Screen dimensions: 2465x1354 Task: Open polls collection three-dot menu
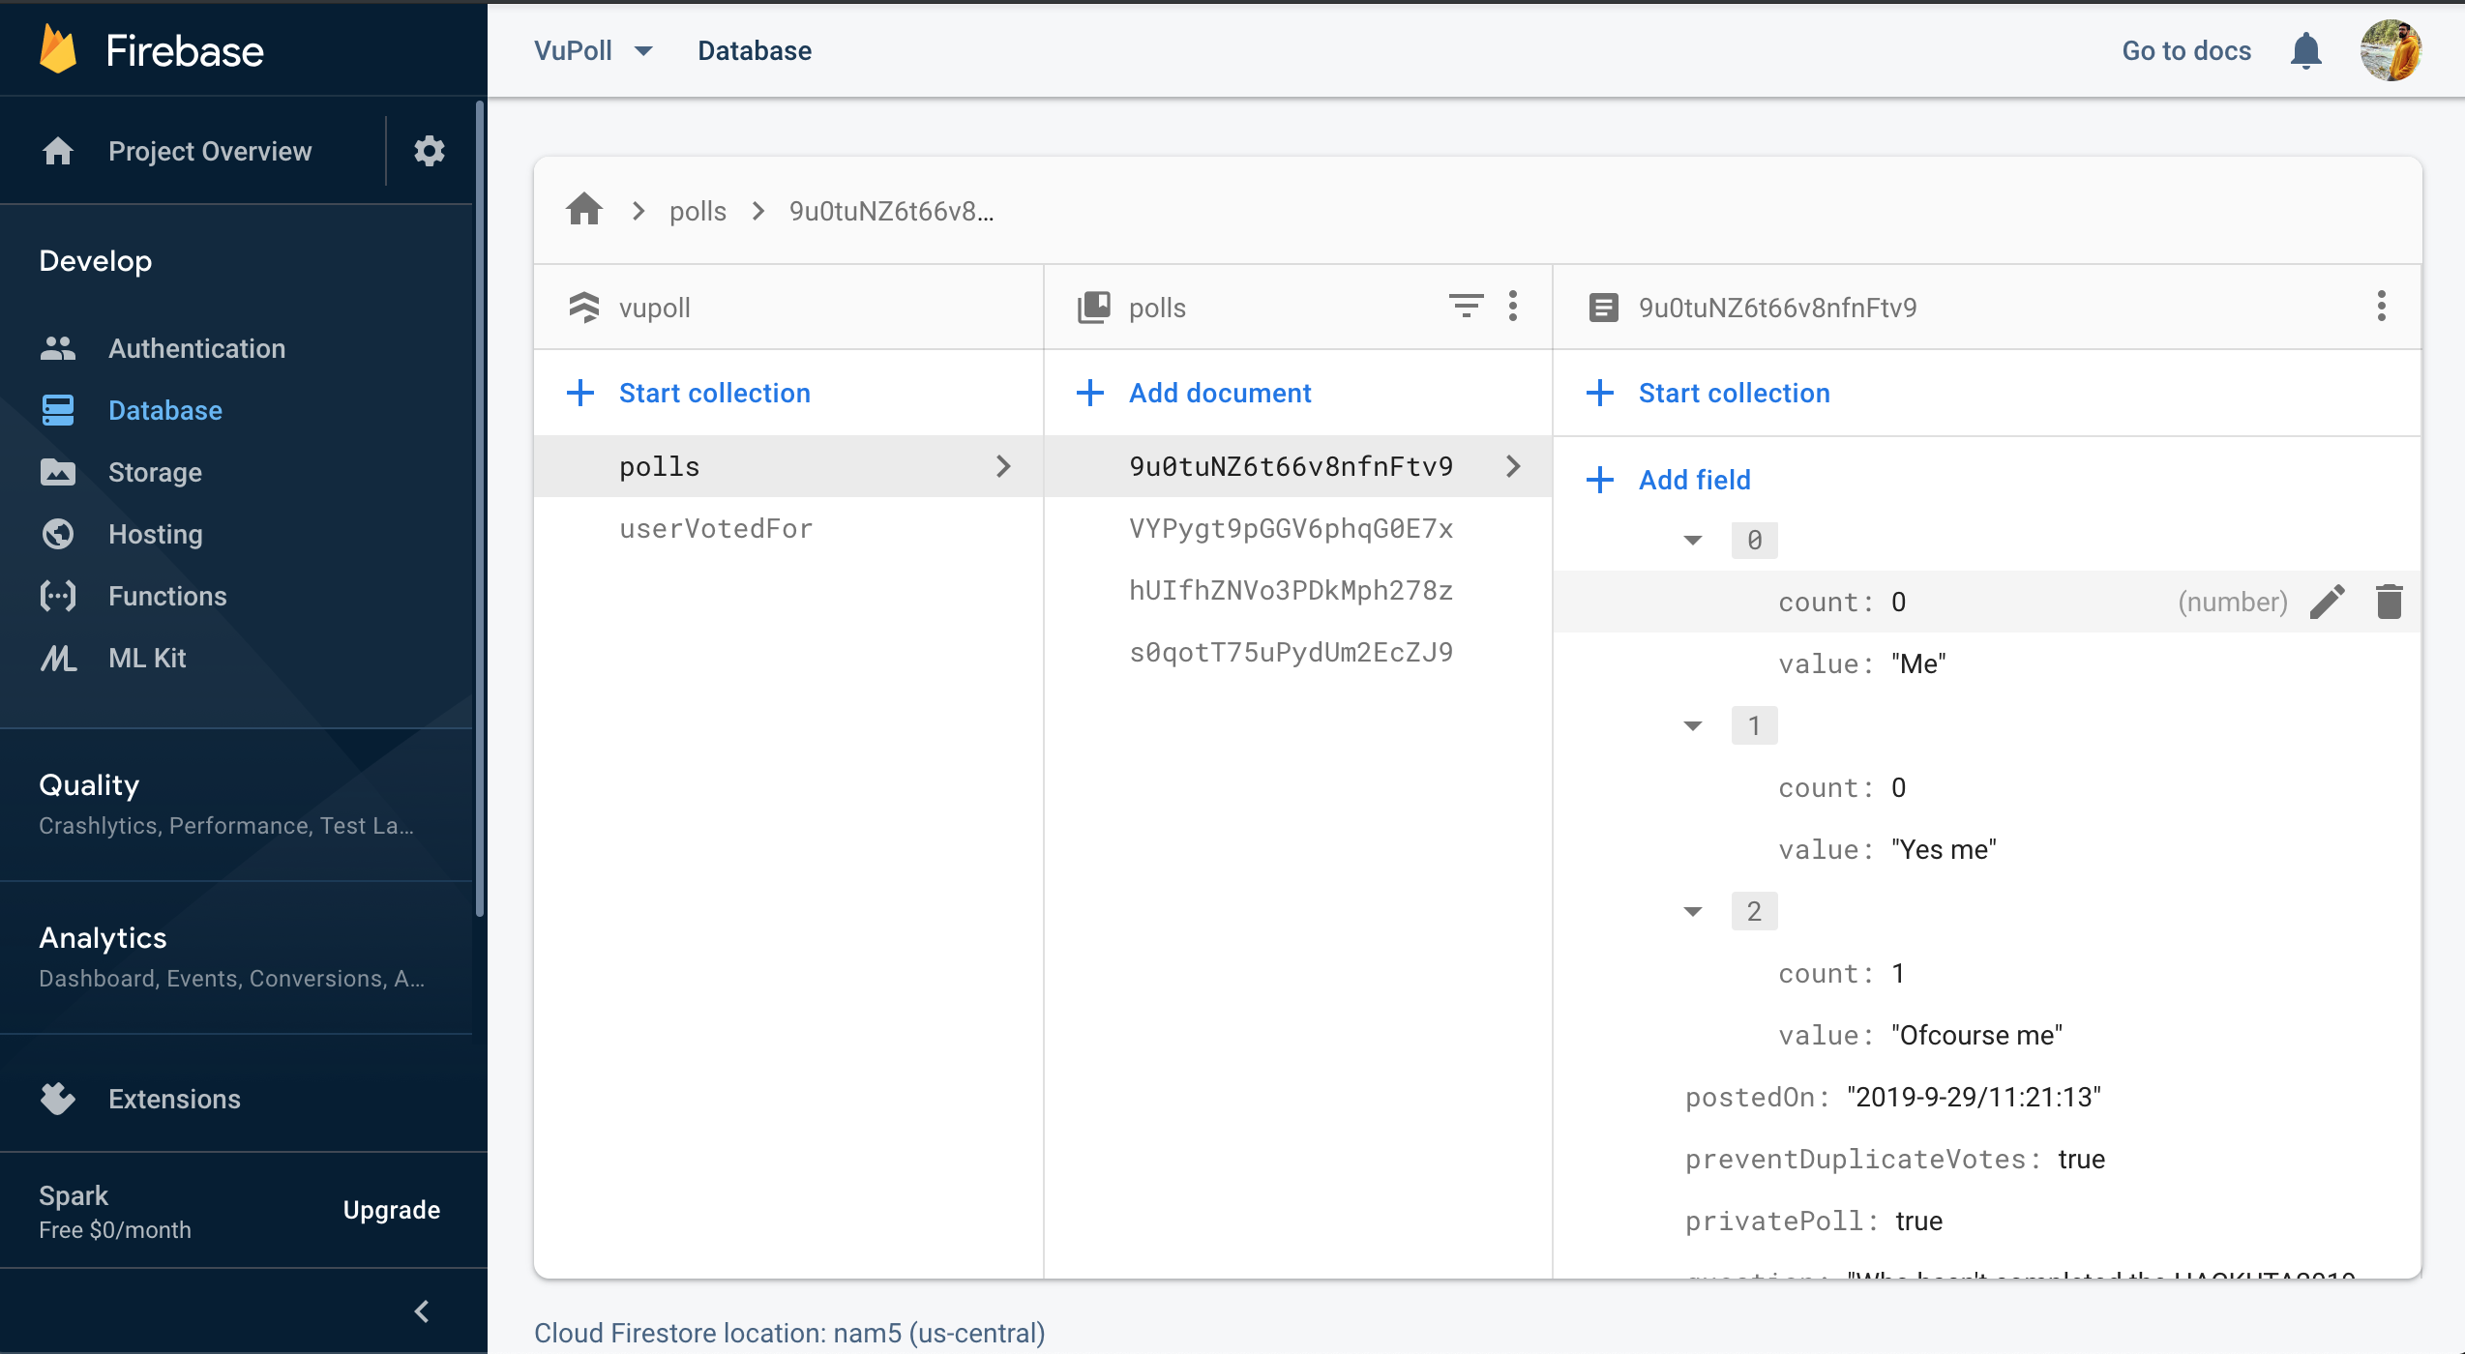pyautogui.click(x=1513, y=307)
